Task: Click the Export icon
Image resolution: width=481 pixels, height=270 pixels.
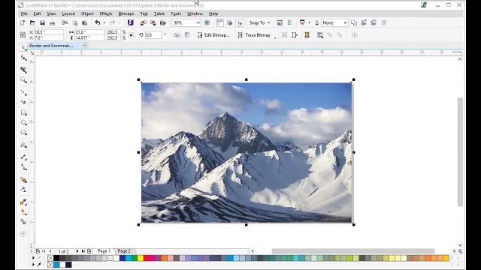Action: (153, 22)
